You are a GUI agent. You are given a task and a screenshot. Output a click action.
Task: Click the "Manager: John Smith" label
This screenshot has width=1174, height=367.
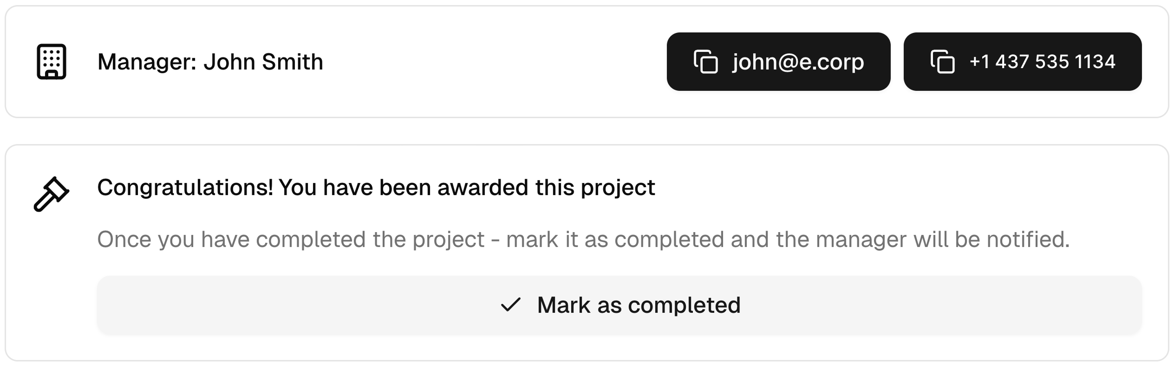210,62
